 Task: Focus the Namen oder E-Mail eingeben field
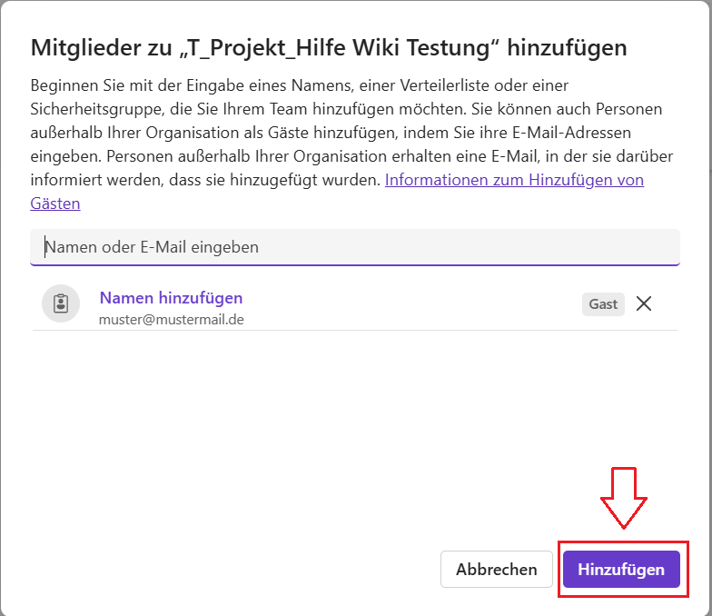click(x=355, y=247)
